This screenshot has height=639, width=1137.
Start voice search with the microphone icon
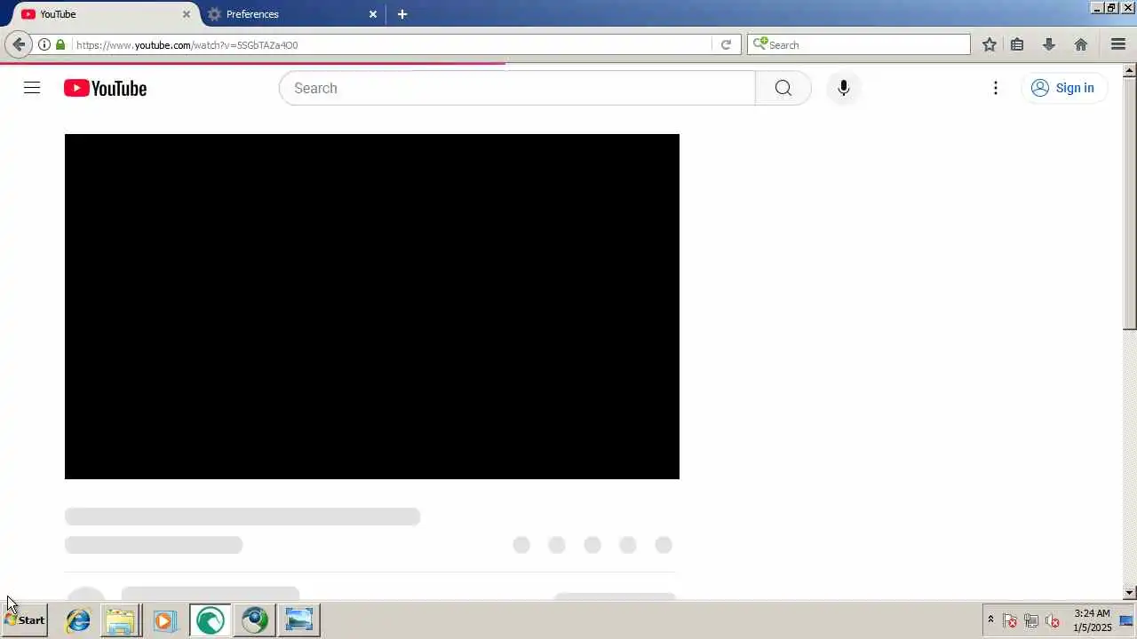coord(843,88)
